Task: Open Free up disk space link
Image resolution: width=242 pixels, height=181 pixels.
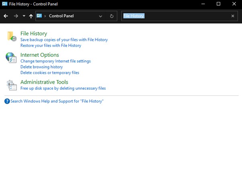Action: pyautogui.click(x=63, y=88)
